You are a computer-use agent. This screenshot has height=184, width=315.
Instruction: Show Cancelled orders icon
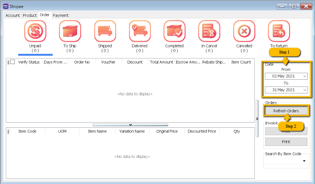(244, 31)
